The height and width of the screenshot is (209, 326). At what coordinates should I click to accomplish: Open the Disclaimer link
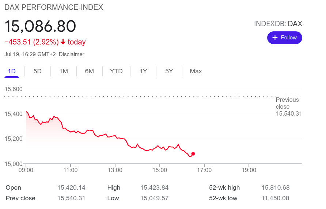[72, 54]
